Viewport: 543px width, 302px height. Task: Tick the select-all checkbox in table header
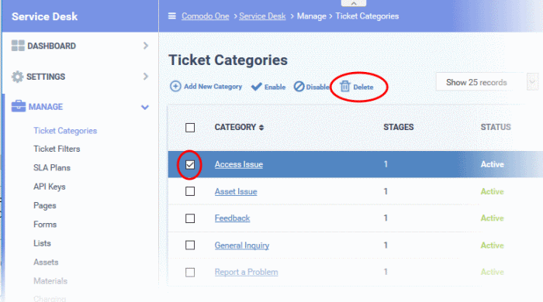(190, 128)
